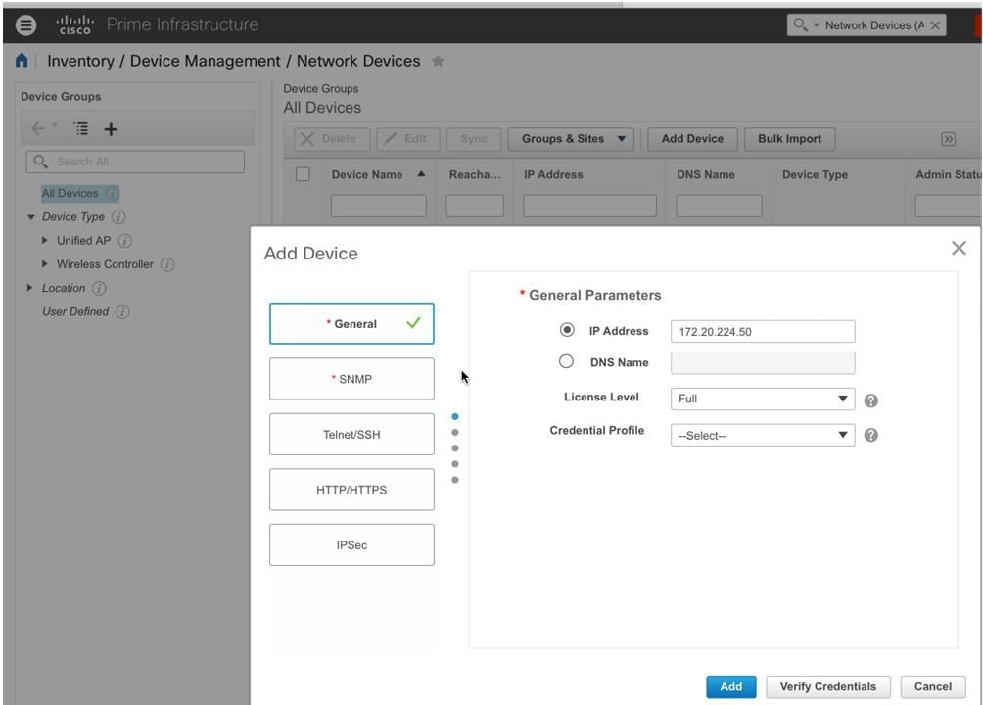Click Inventory in the breadcrumb
Screen dimensions: 983x705
pyautogui.click(x=81, y=61)
